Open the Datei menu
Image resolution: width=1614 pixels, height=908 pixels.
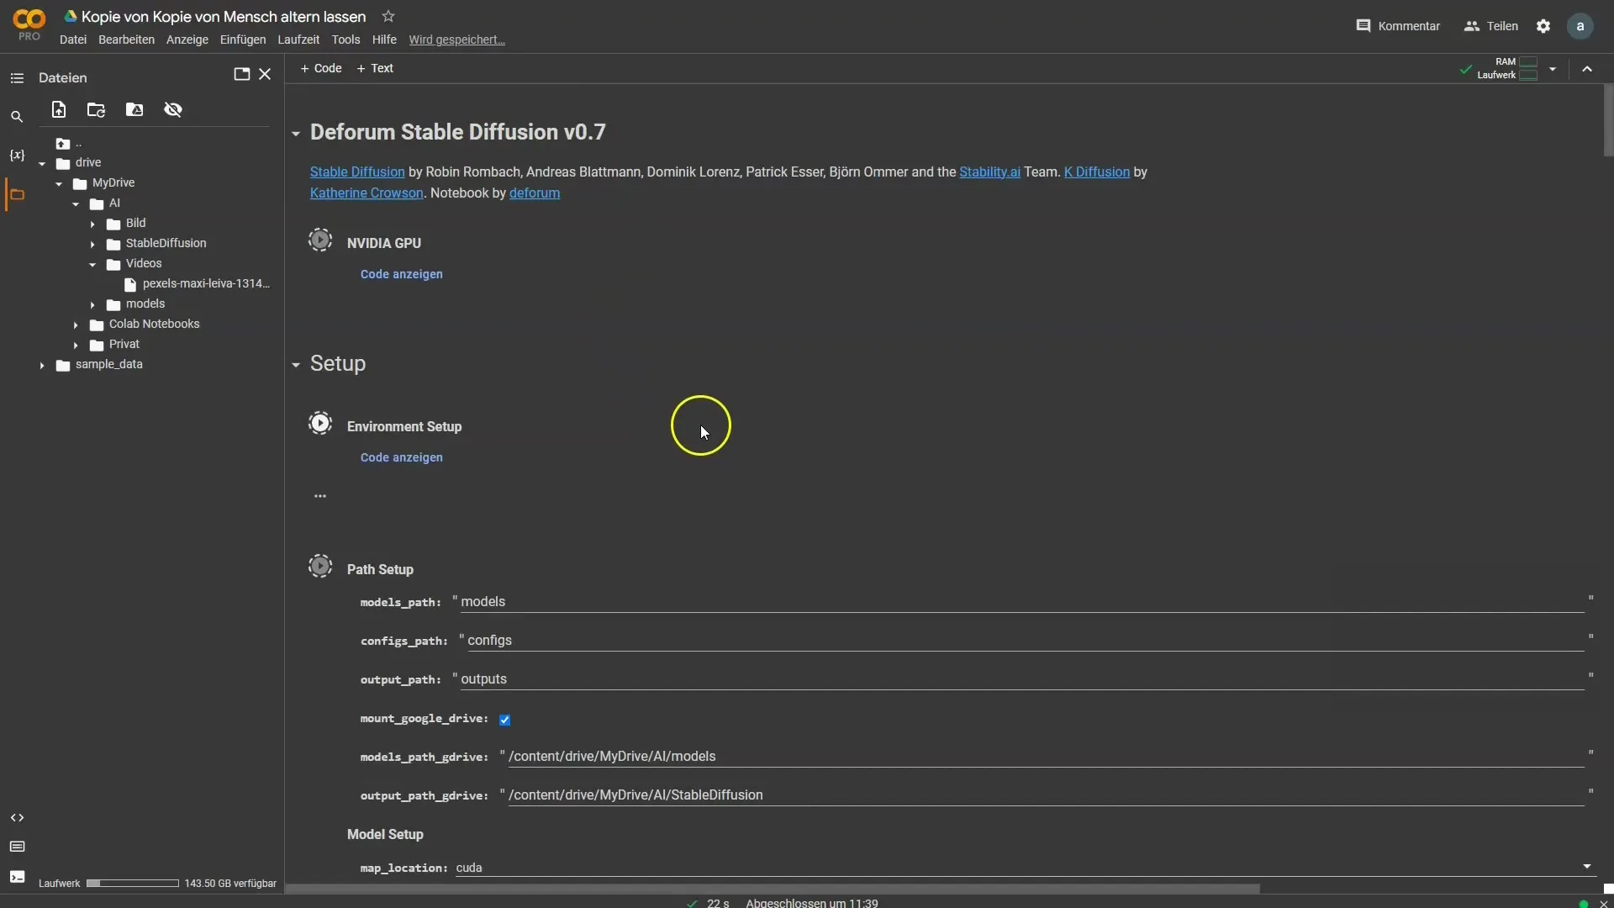73,40
